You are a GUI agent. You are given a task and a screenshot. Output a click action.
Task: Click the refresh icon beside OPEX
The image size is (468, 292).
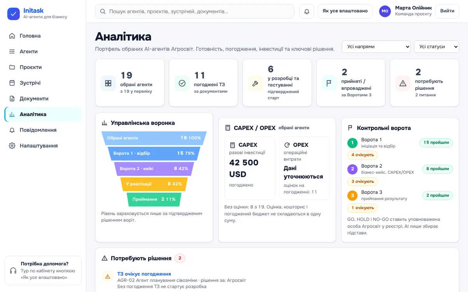pos(287,145)
